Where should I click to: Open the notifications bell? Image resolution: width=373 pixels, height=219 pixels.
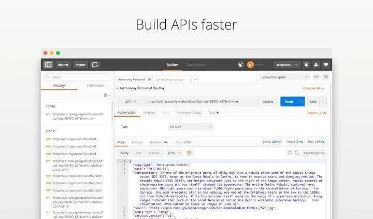[306, 64]
